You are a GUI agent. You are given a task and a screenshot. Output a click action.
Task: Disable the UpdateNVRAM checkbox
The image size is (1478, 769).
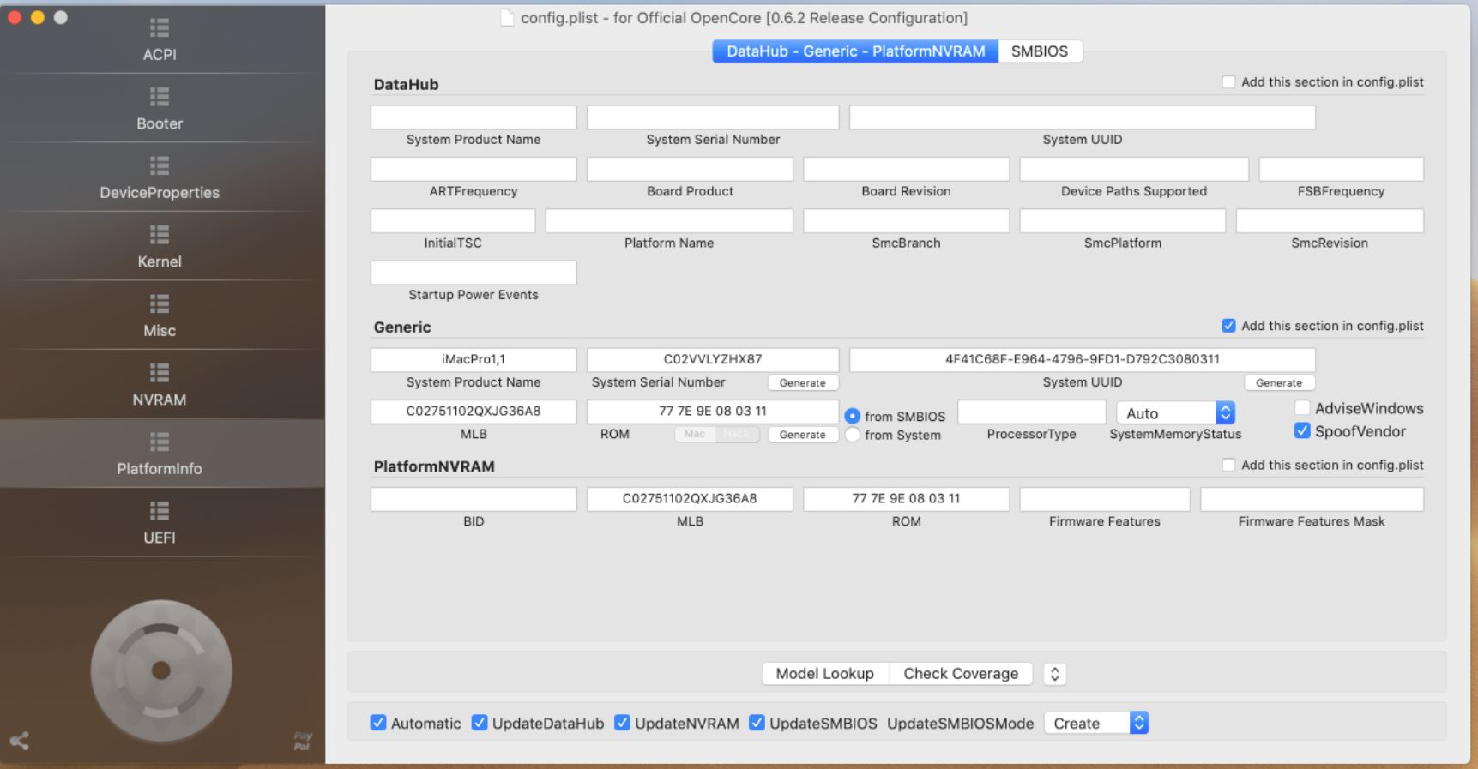click(622, 723)
